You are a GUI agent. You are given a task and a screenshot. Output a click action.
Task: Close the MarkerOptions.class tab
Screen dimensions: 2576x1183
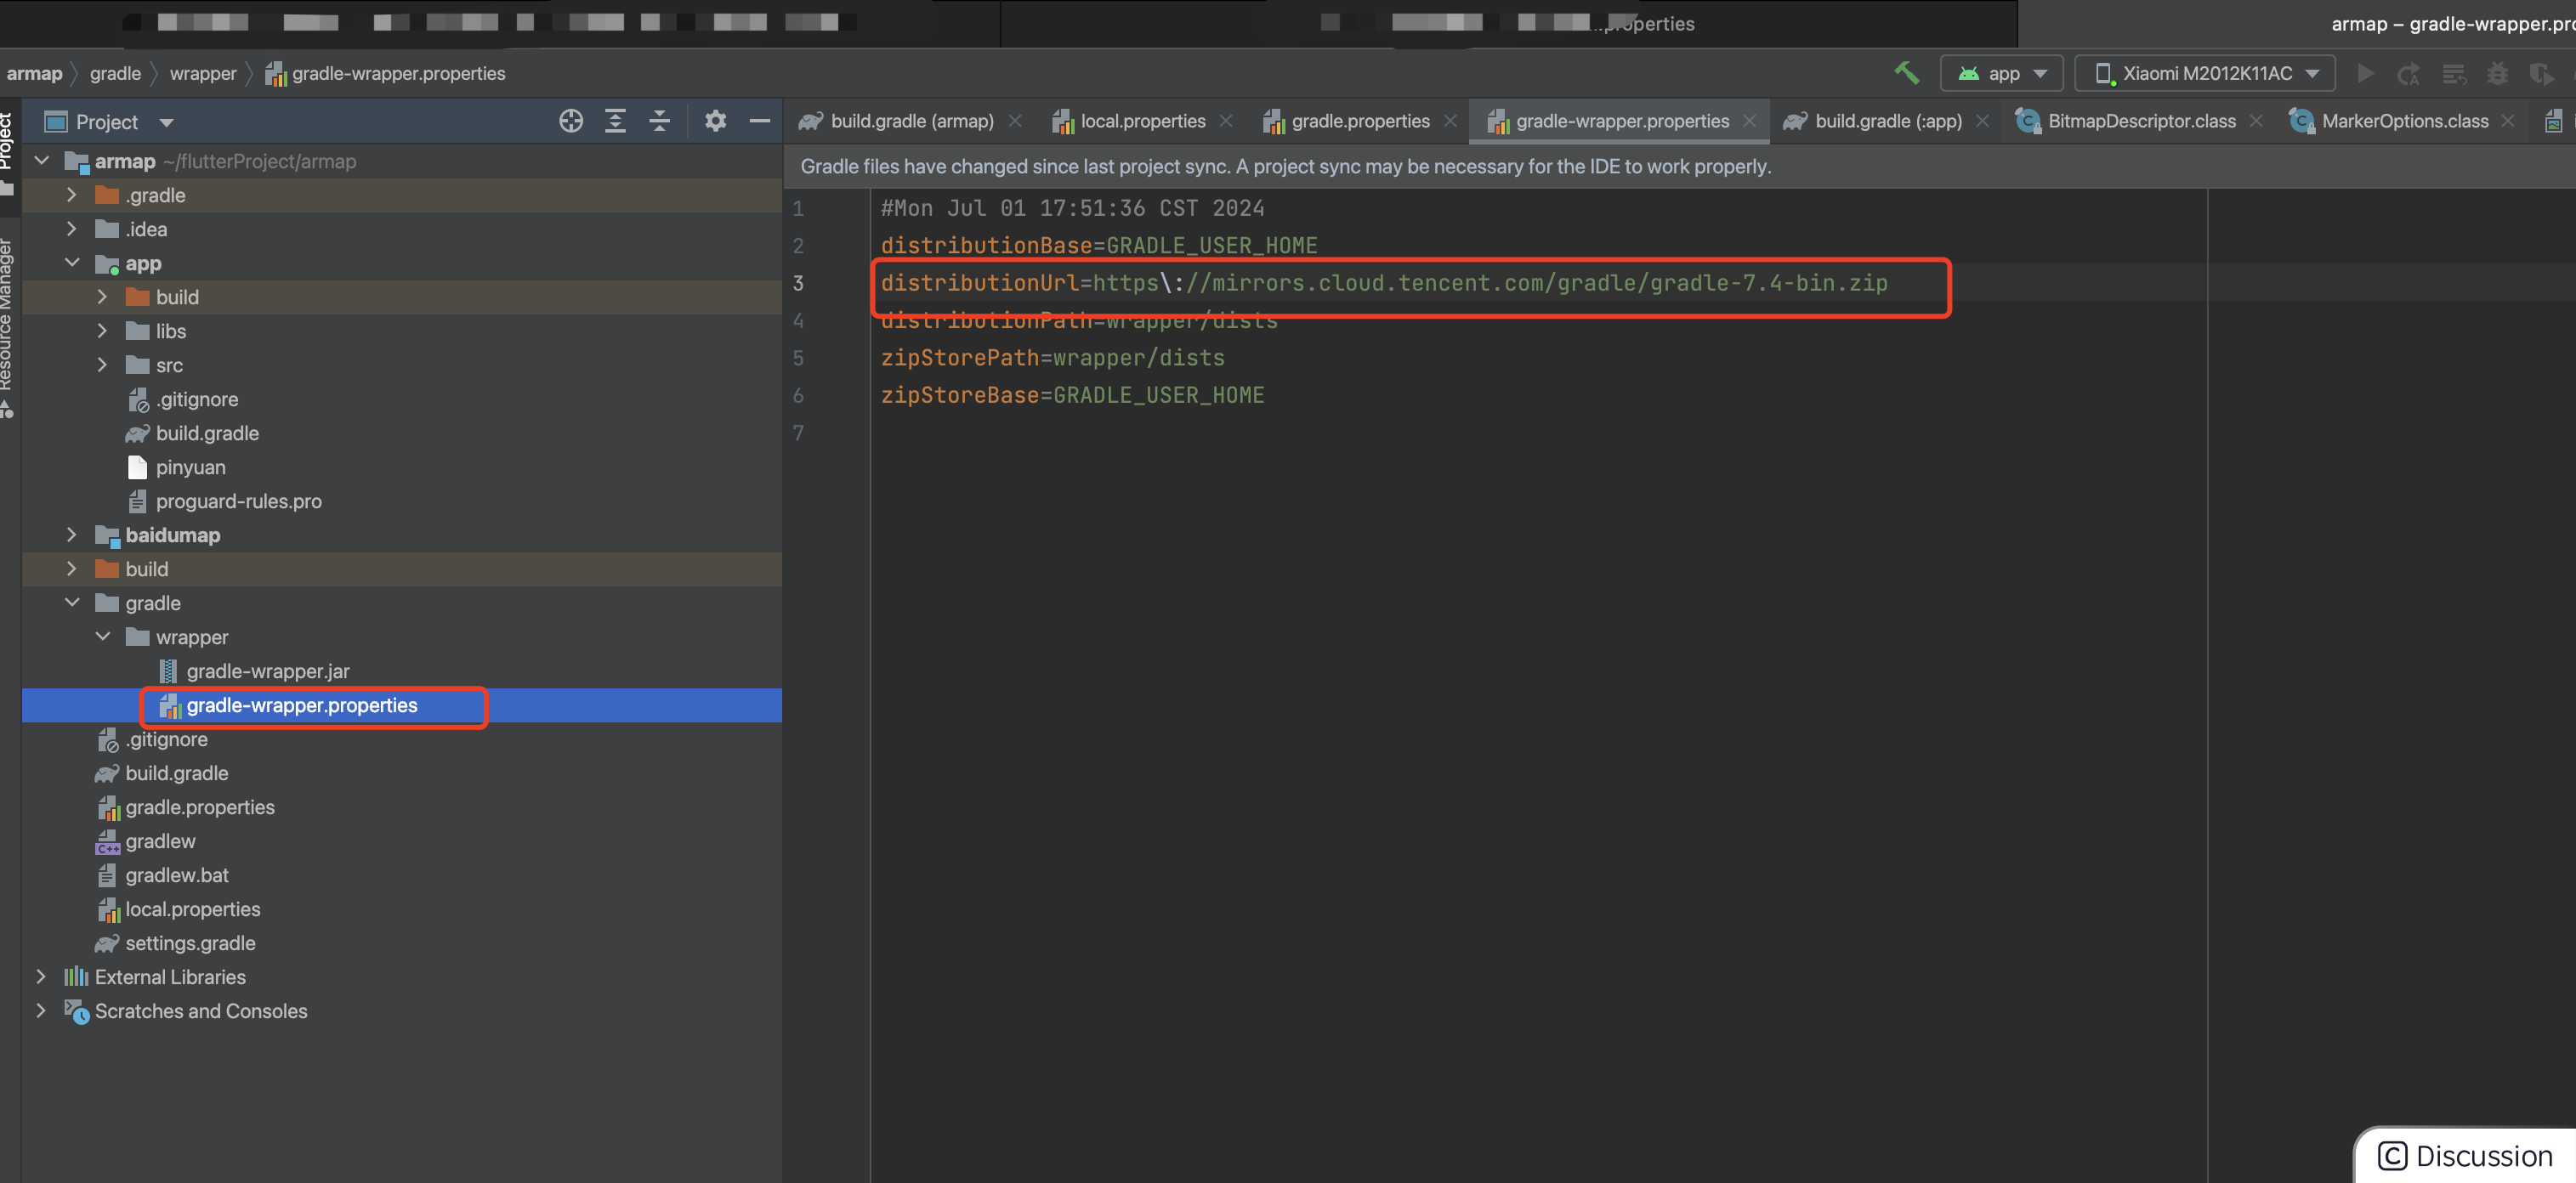[x=2508, y=121]
